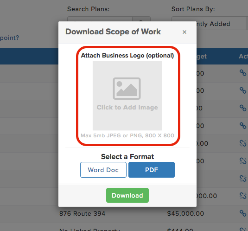
Task: Click the question link ending in 'point?'
Action: (x=9, y=38)
